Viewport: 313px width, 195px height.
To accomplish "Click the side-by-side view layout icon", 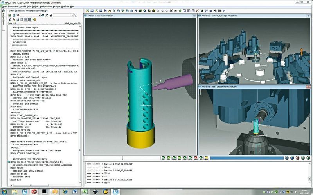I will [x=189, y=11].
